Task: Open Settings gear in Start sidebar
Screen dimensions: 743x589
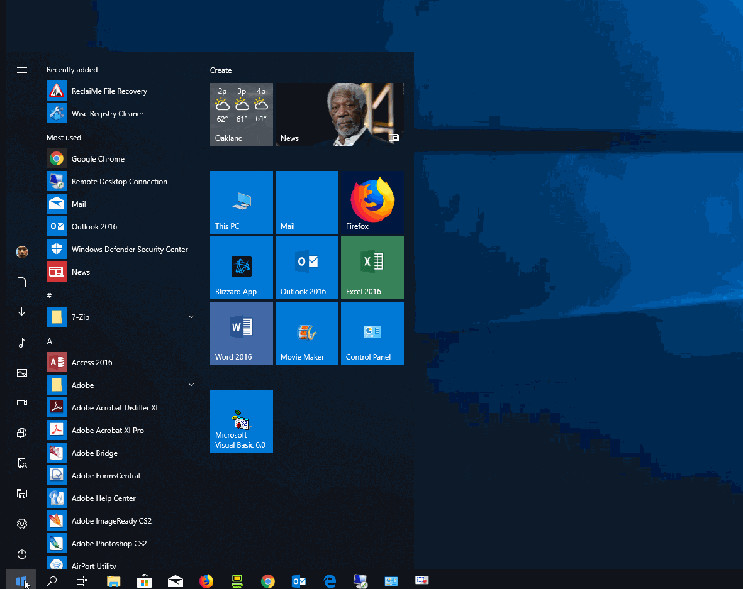Action: (x=22, y=524)
